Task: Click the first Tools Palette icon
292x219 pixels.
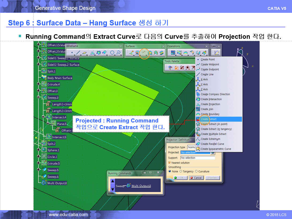Action: pyautogui.click(x=170, y=68)
